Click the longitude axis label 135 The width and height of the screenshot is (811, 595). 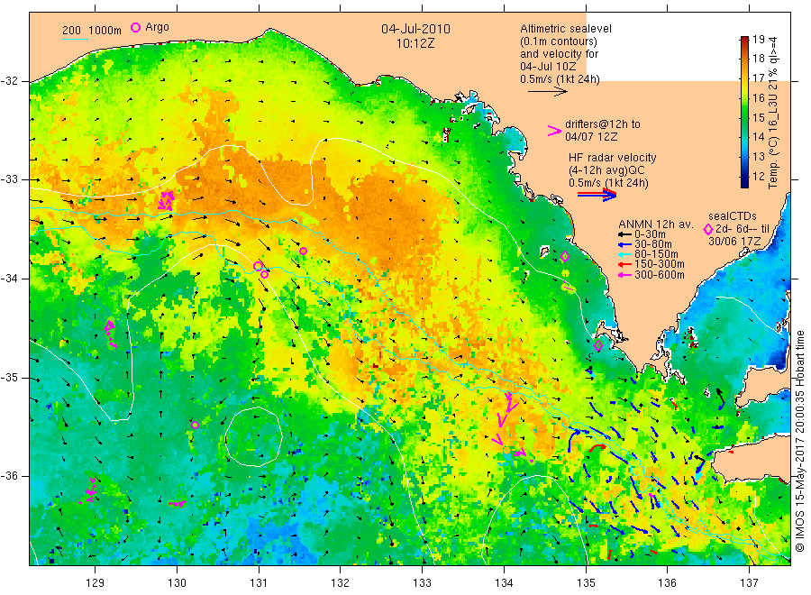coord(586,583)
